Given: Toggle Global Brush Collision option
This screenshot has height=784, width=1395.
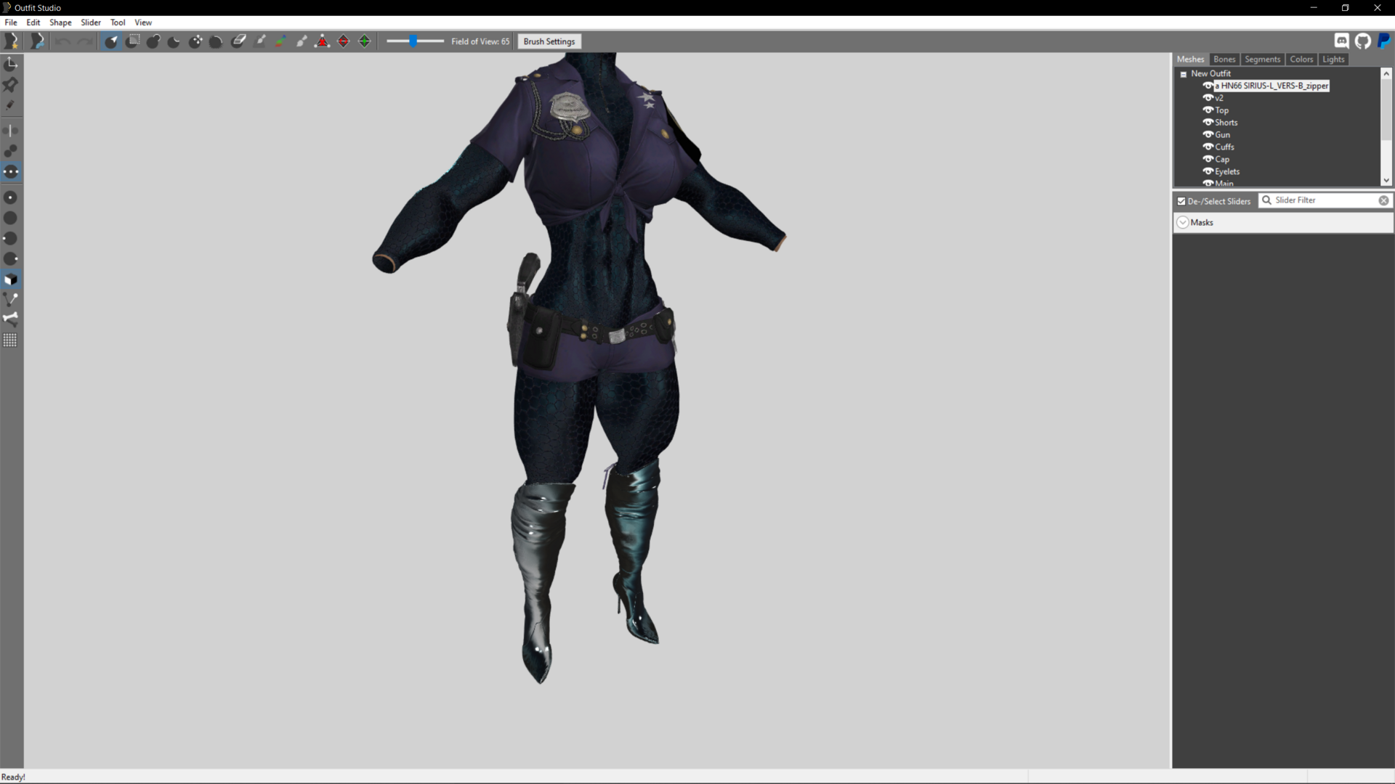Looking at the screenshot, I should 11,172.
